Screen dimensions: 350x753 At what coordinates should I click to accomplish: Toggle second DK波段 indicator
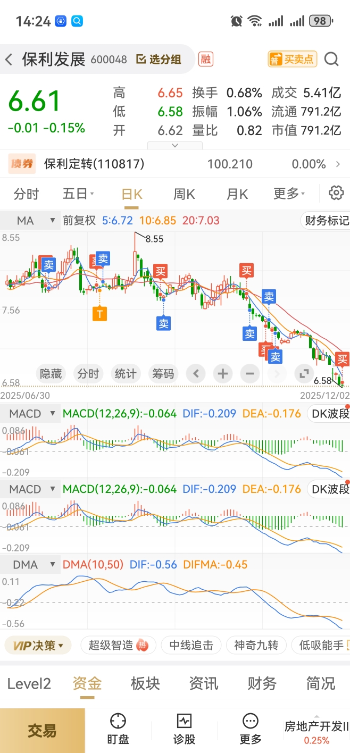pyautogui.click(x=329, y=489)
